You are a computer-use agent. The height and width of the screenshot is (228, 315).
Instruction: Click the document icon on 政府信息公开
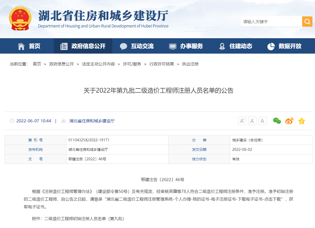[64, 46]
